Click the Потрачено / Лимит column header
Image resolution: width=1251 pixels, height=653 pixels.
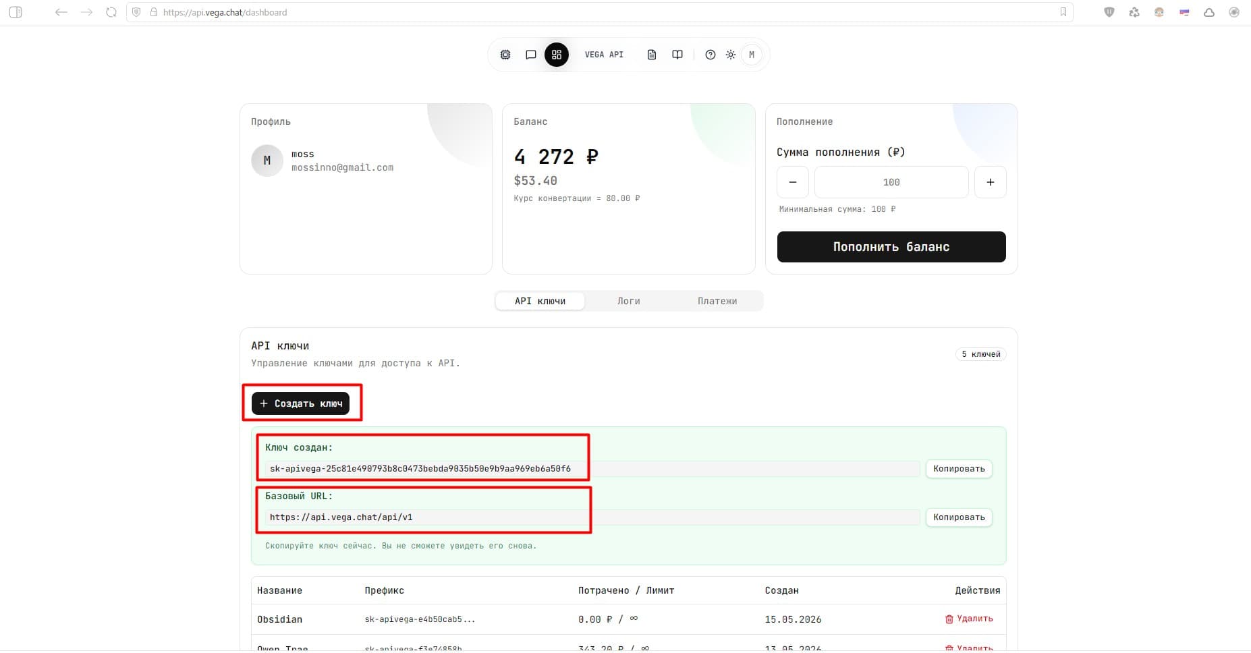tap(626, 590)
